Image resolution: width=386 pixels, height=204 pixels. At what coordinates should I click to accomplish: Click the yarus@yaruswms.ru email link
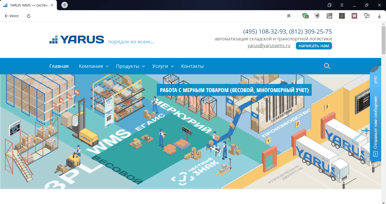click(269, 45)
